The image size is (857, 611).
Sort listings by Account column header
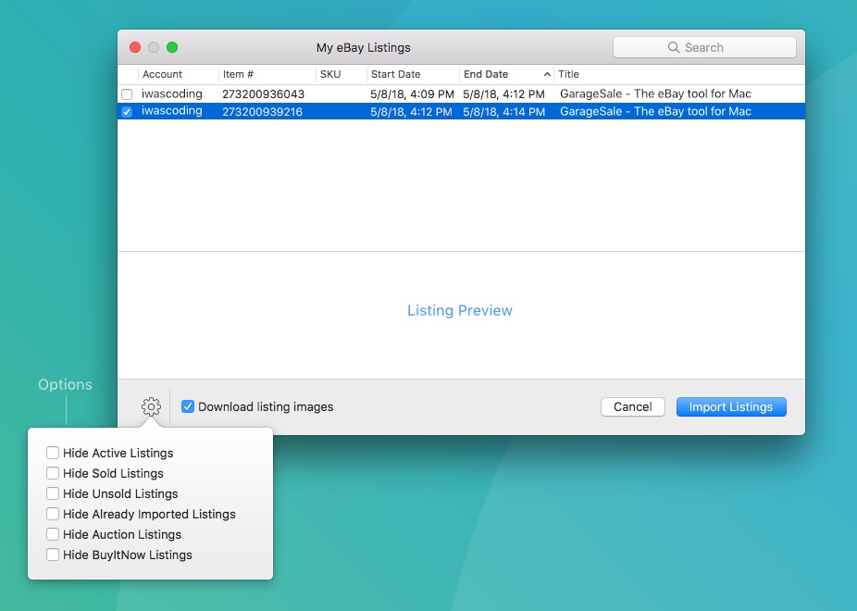point(179,74)
